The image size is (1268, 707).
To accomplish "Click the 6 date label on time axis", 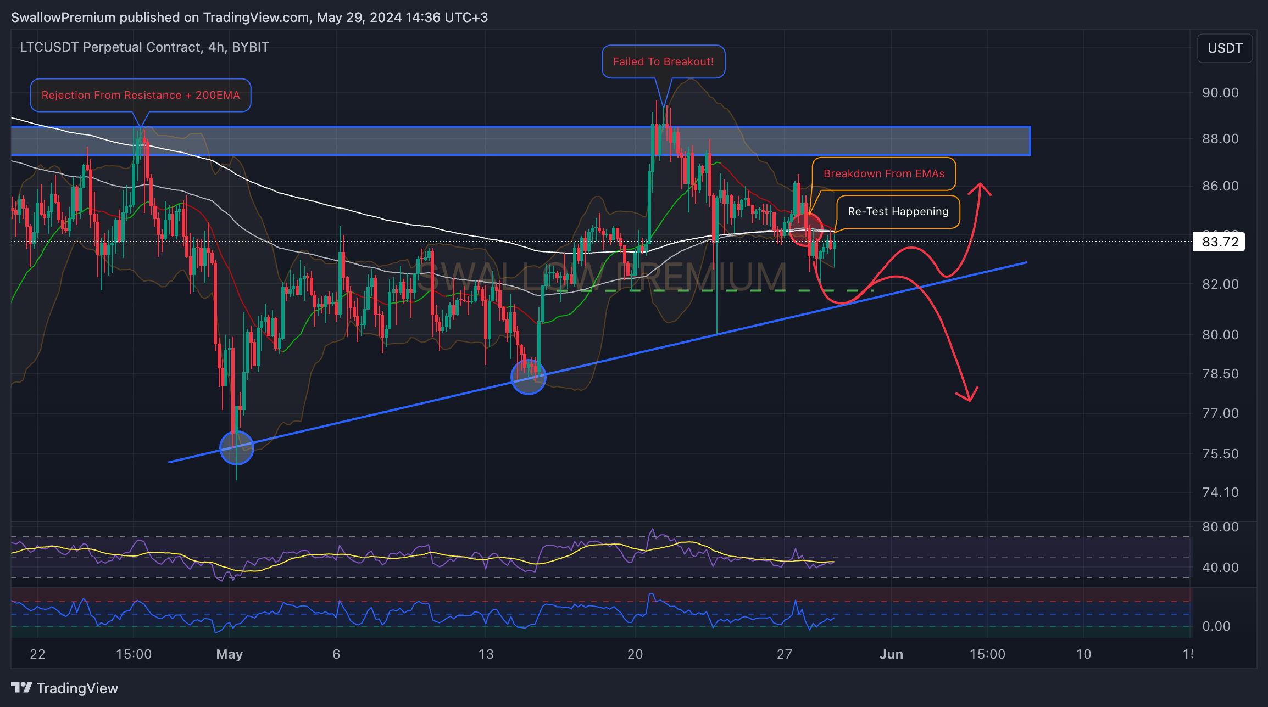I will pos(336,654).
